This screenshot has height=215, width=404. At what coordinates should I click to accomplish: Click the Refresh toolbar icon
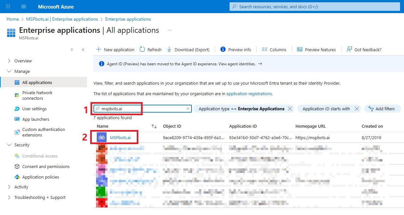(142, 50)
